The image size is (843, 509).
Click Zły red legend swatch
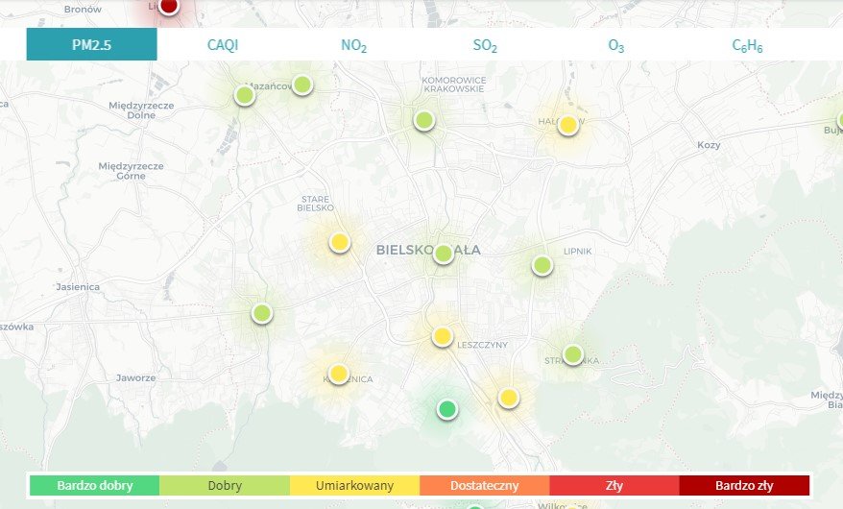[614, 485]
